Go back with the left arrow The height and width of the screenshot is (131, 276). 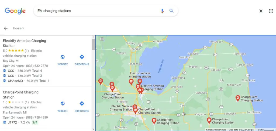tap(6, 28)
